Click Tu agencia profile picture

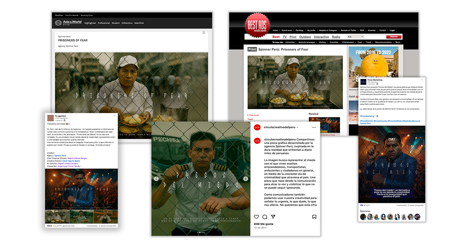tap(51, 118)
